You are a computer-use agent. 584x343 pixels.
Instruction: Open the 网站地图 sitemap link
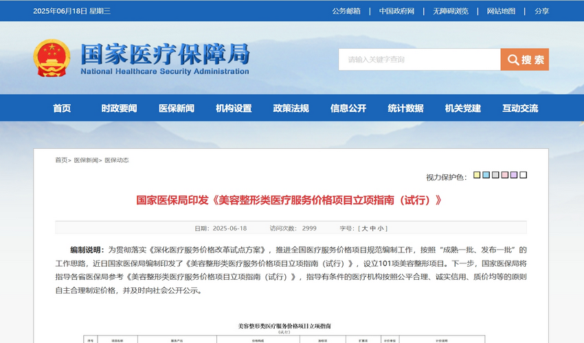click(501, 11)
